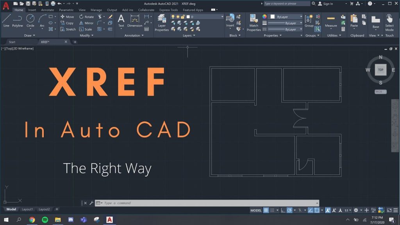Image resolution: width=400 pixels, height=225 pixels.
Task: Click the Move modify tool
Action: click(67, 16)
